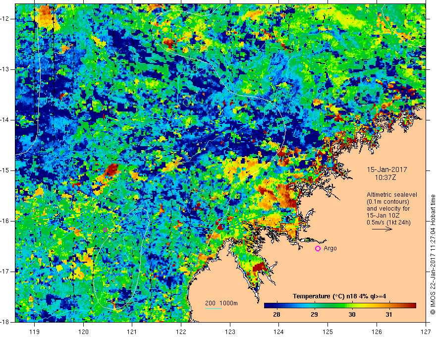Click the cyan 200 1000m depth line sample

(213, 308)
